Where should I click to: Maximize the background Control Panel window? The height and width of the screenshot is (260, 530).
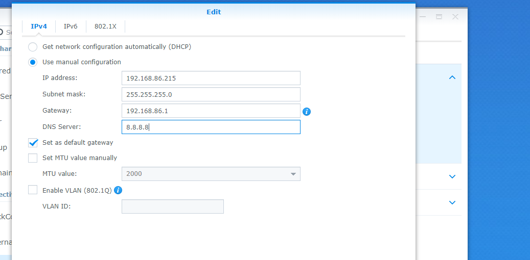coord(439,17)
